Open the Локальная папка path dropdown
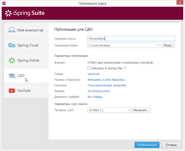 (x=158, y=45)
